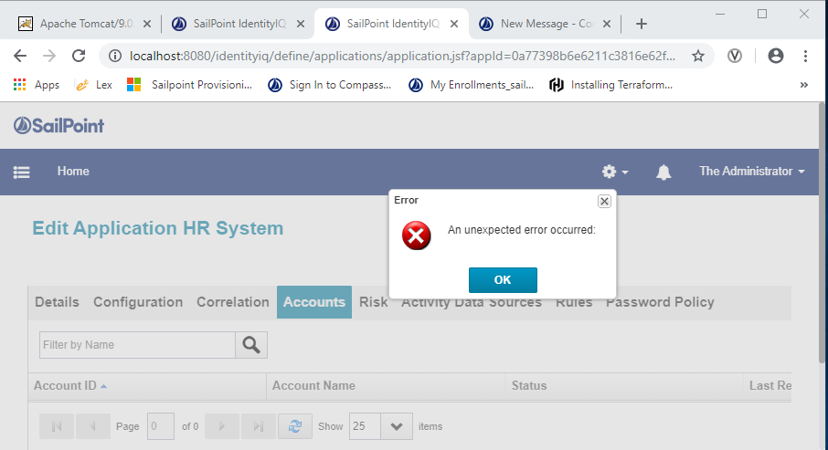Open the notifications bell icon
The height and width of the screenshot is (450, 828).
pyautogui.click(x=663, y=172)
